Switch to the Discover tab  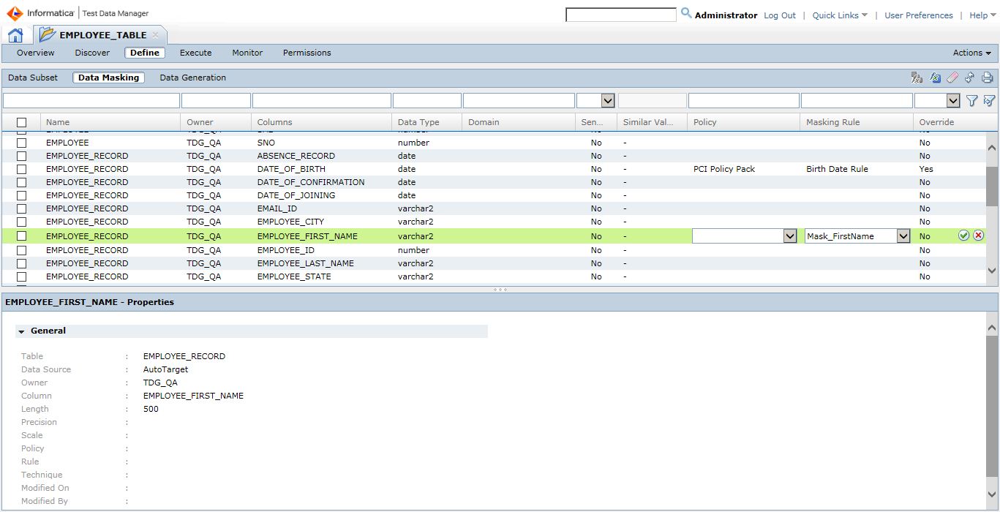(92, 53)
